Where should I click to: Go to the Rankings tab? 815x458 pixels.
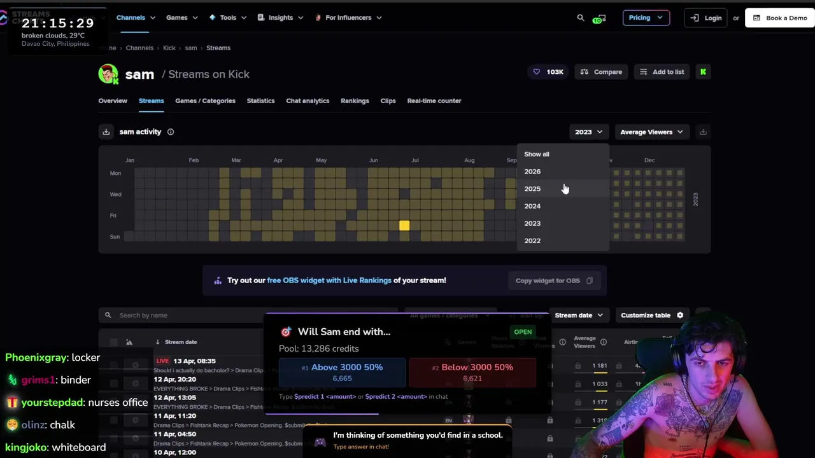pos(355,101)
